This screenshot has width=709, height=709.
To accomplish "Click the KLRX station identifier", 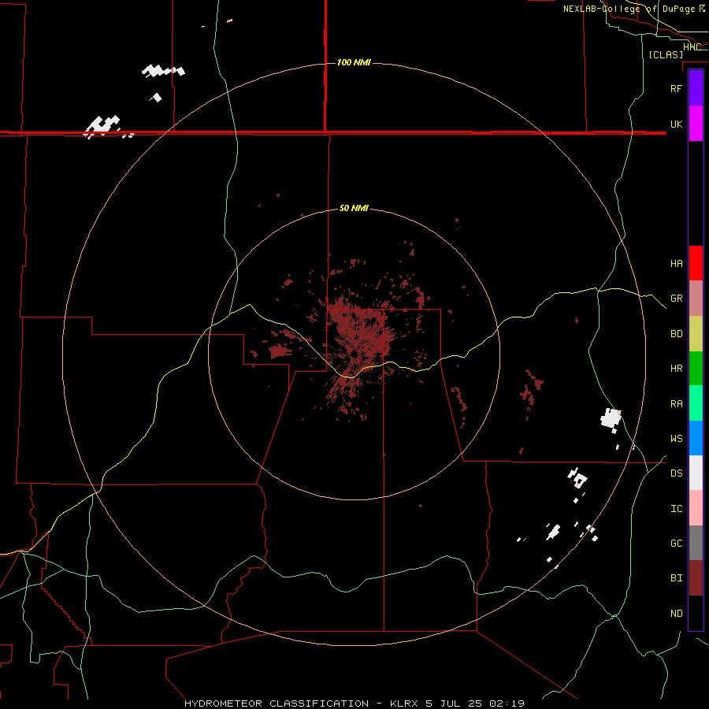I will coord(404,703).
